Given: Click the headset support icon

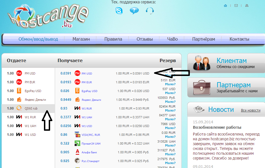Looking at the screenshot, I should pyautogui.click(x=150, y=11).
